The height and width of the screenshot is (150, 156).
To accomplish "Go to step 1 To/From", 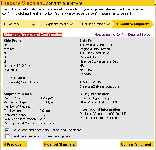I will (x=20, y=24).
